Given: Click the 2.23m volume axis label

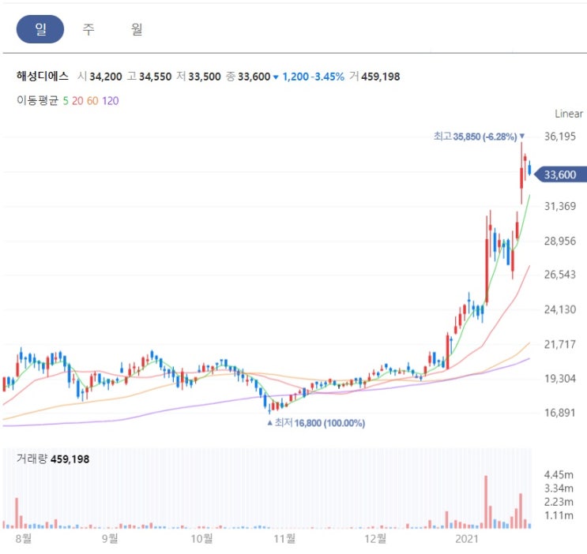Looking at the screenshot, I should pyautogui.click(x=559, y=502).
